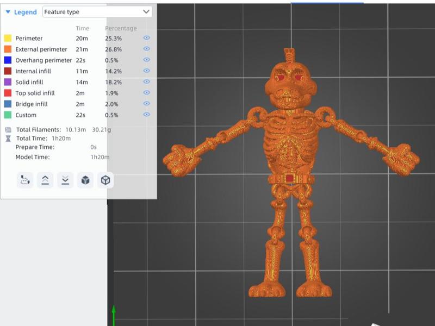Click the upward double-chevron icon in the legend panel
The width and height of the screenshot is (435, 326).
point(45,180)
